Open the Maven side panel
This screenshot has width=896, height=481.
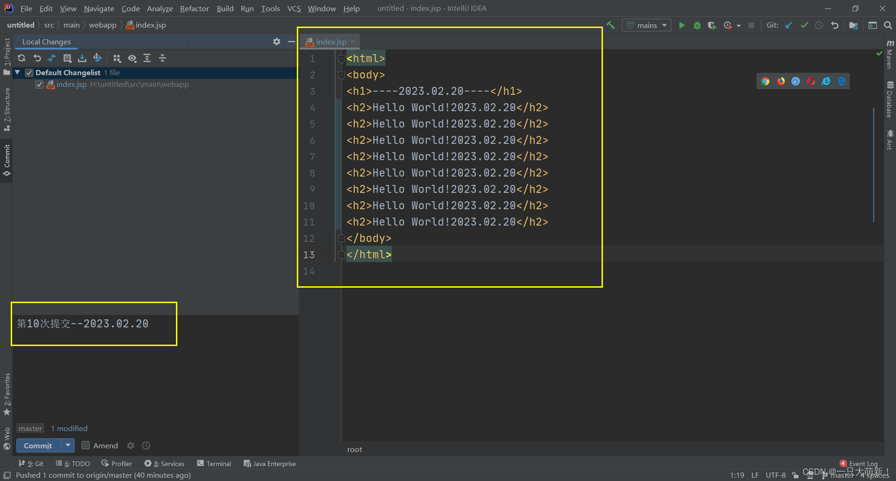(x=890, y=54)
